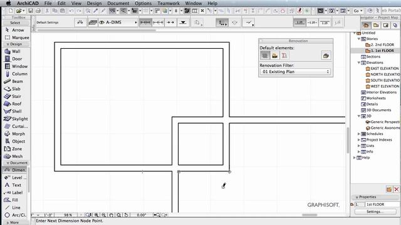Select the Marquee tool
Viewport: 401px width, 225px height.
[17, 37]
